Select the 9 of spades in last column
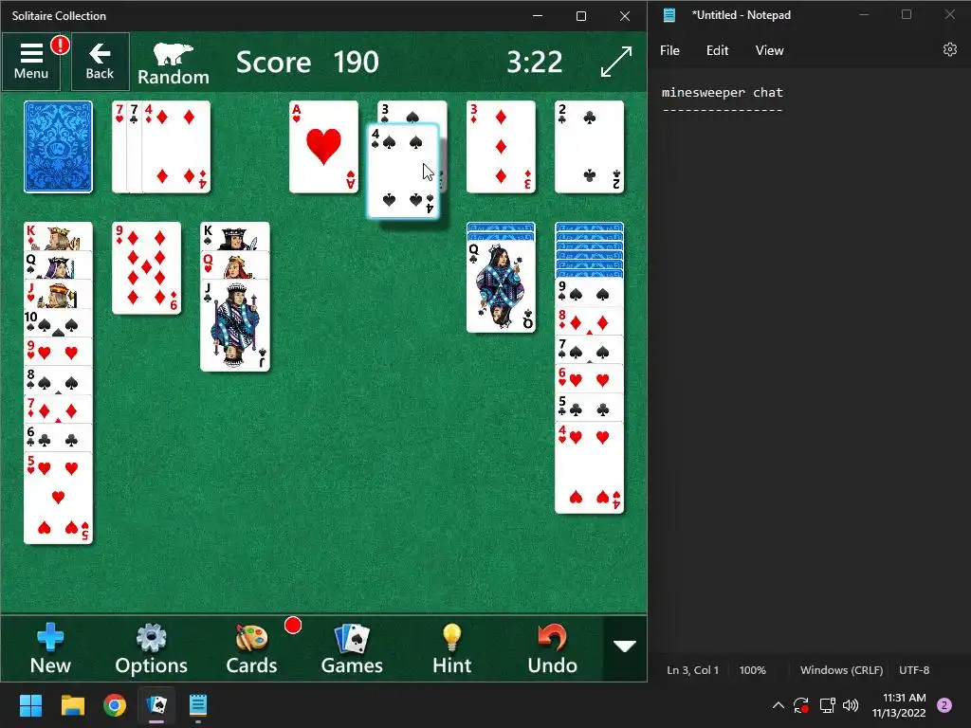The height and width of the screenshot is (728, 971). 590,292
